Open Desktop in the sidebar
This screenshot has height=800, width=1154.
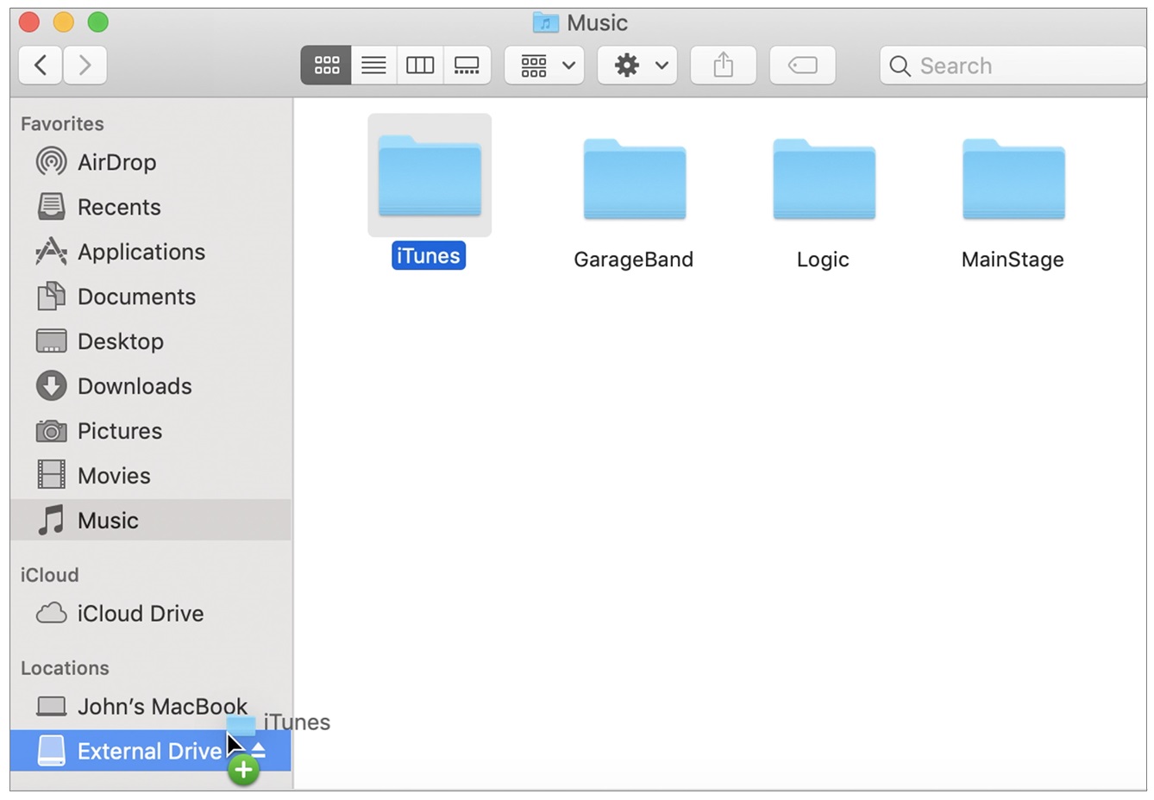[151, 341]
